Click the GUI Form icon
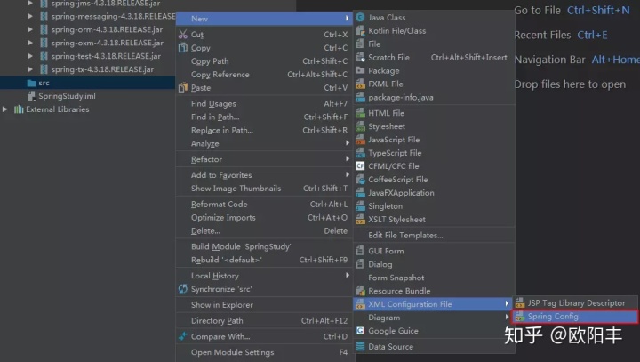The image size is (640, 362). pos(360,251)
